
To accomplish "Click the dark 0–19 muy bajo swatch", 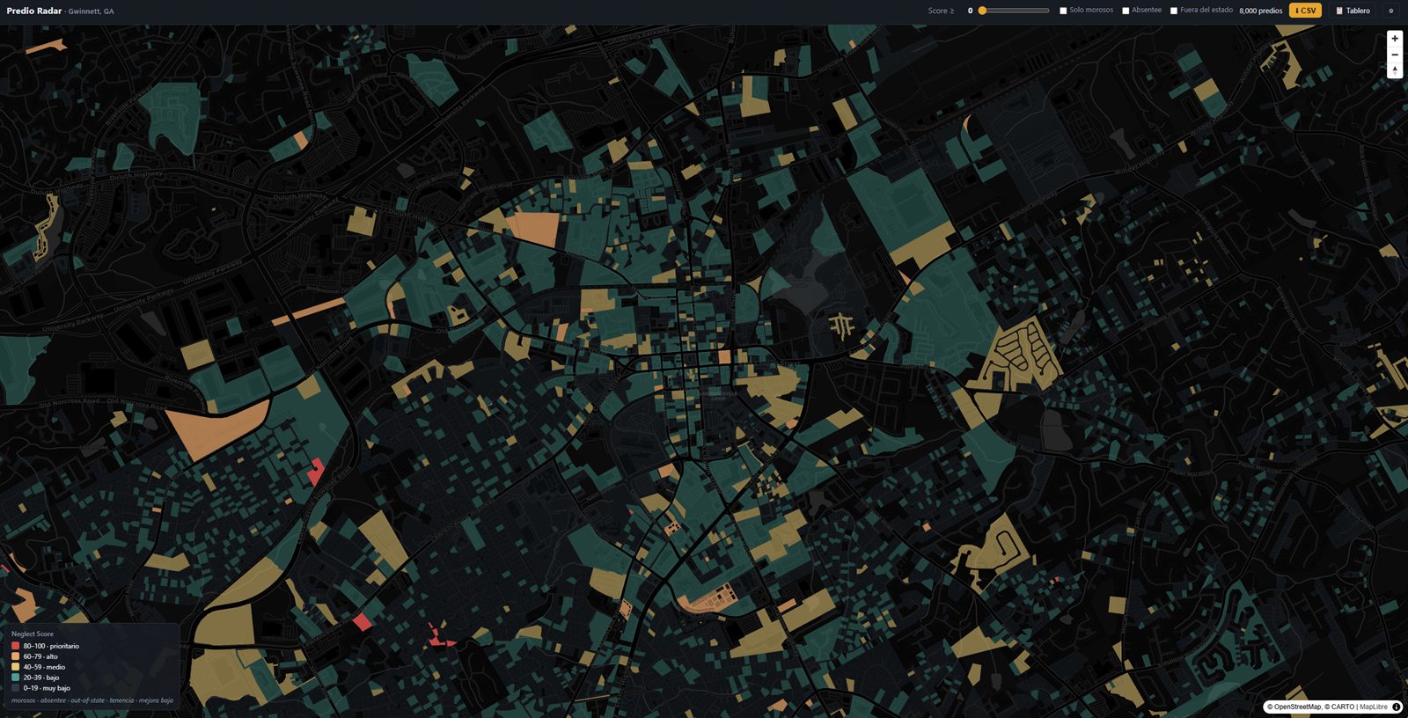I will tap(16, 688).
